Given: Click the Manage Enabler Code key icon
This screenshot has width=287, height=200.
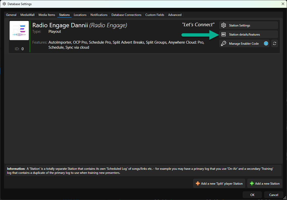Looking at the screenshot, I should pyautogui.click(x=224, y=43).
